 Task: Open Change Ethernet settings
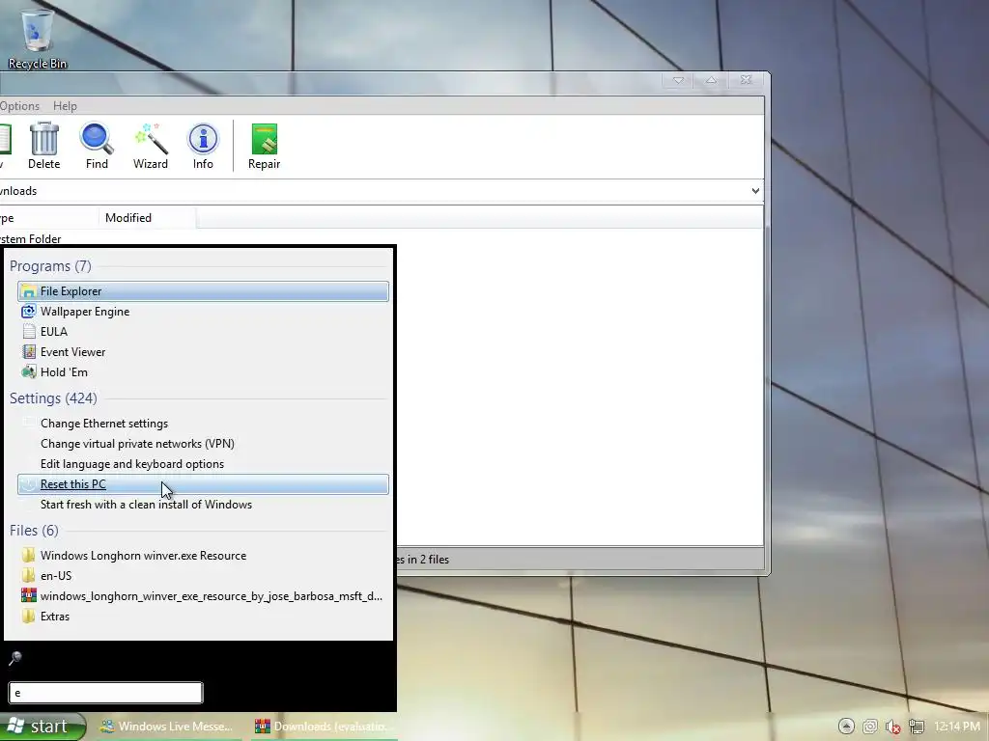coord(203,424)
